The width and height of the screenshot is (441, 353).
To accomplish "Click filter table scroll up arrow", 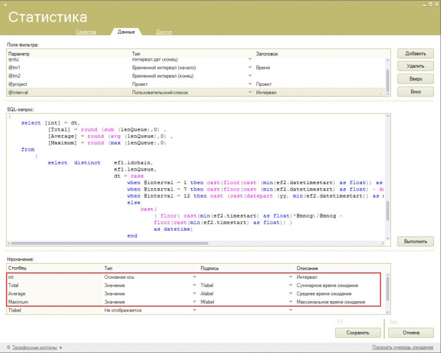I will (x=388, y=60).
